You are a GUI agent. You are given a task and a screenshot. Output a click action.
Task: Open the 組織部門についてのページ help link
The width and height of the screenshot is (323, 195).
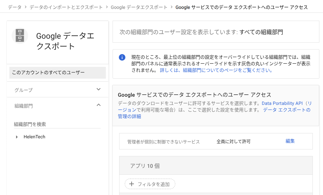pos(216,70)
